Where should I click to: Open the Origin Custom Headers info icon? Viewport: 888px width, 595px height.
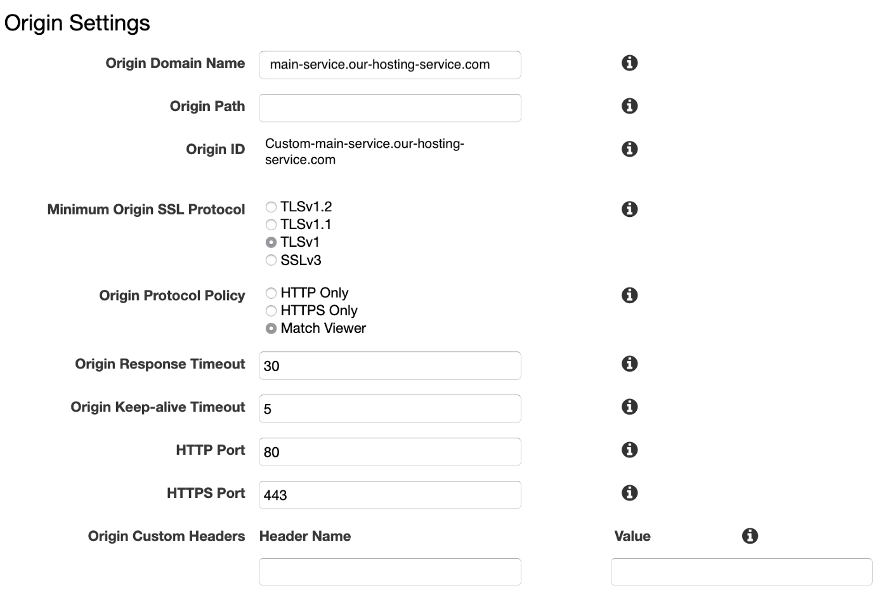coord(750,536)
